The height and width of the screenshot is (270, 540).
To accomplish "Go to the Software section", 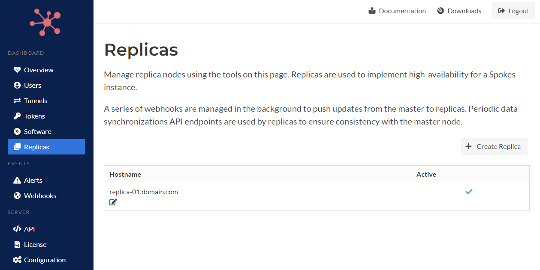I will 37,131.
